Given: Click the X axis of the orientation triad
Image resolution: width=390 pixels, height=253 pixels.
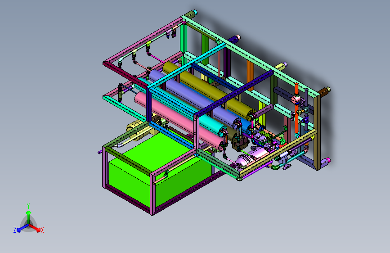Looking at the screenshot, I should (36, 229).
